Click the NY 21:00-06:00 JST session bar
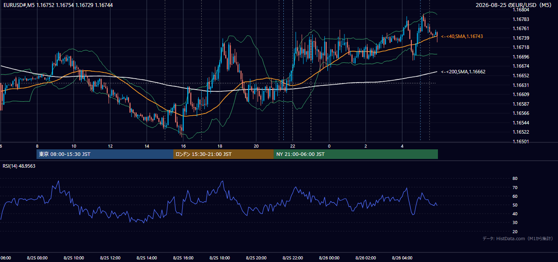The image size is (558, 262). (x=356, y=154)
